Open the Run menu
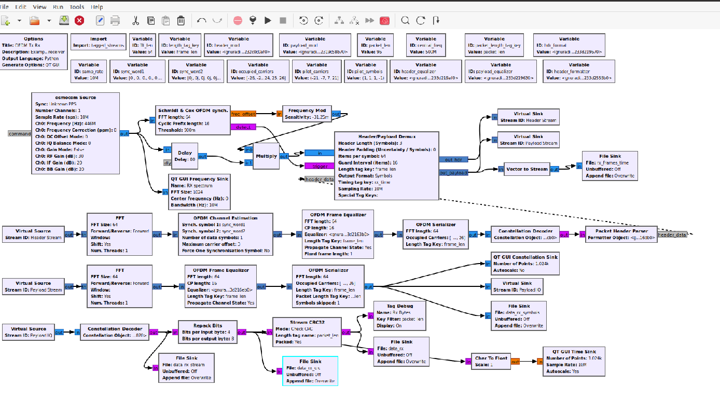The width and height of the screenshot is (720, 400). click(x=58, y=7)
